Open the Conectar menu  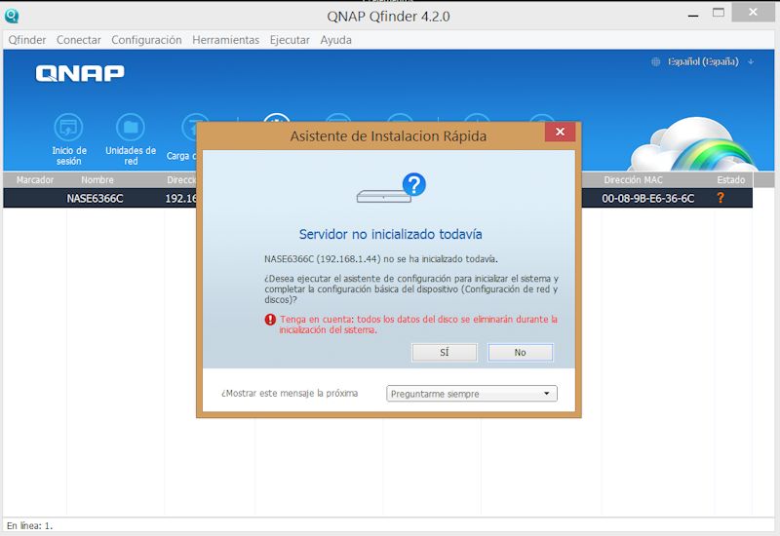coord(79,40)
